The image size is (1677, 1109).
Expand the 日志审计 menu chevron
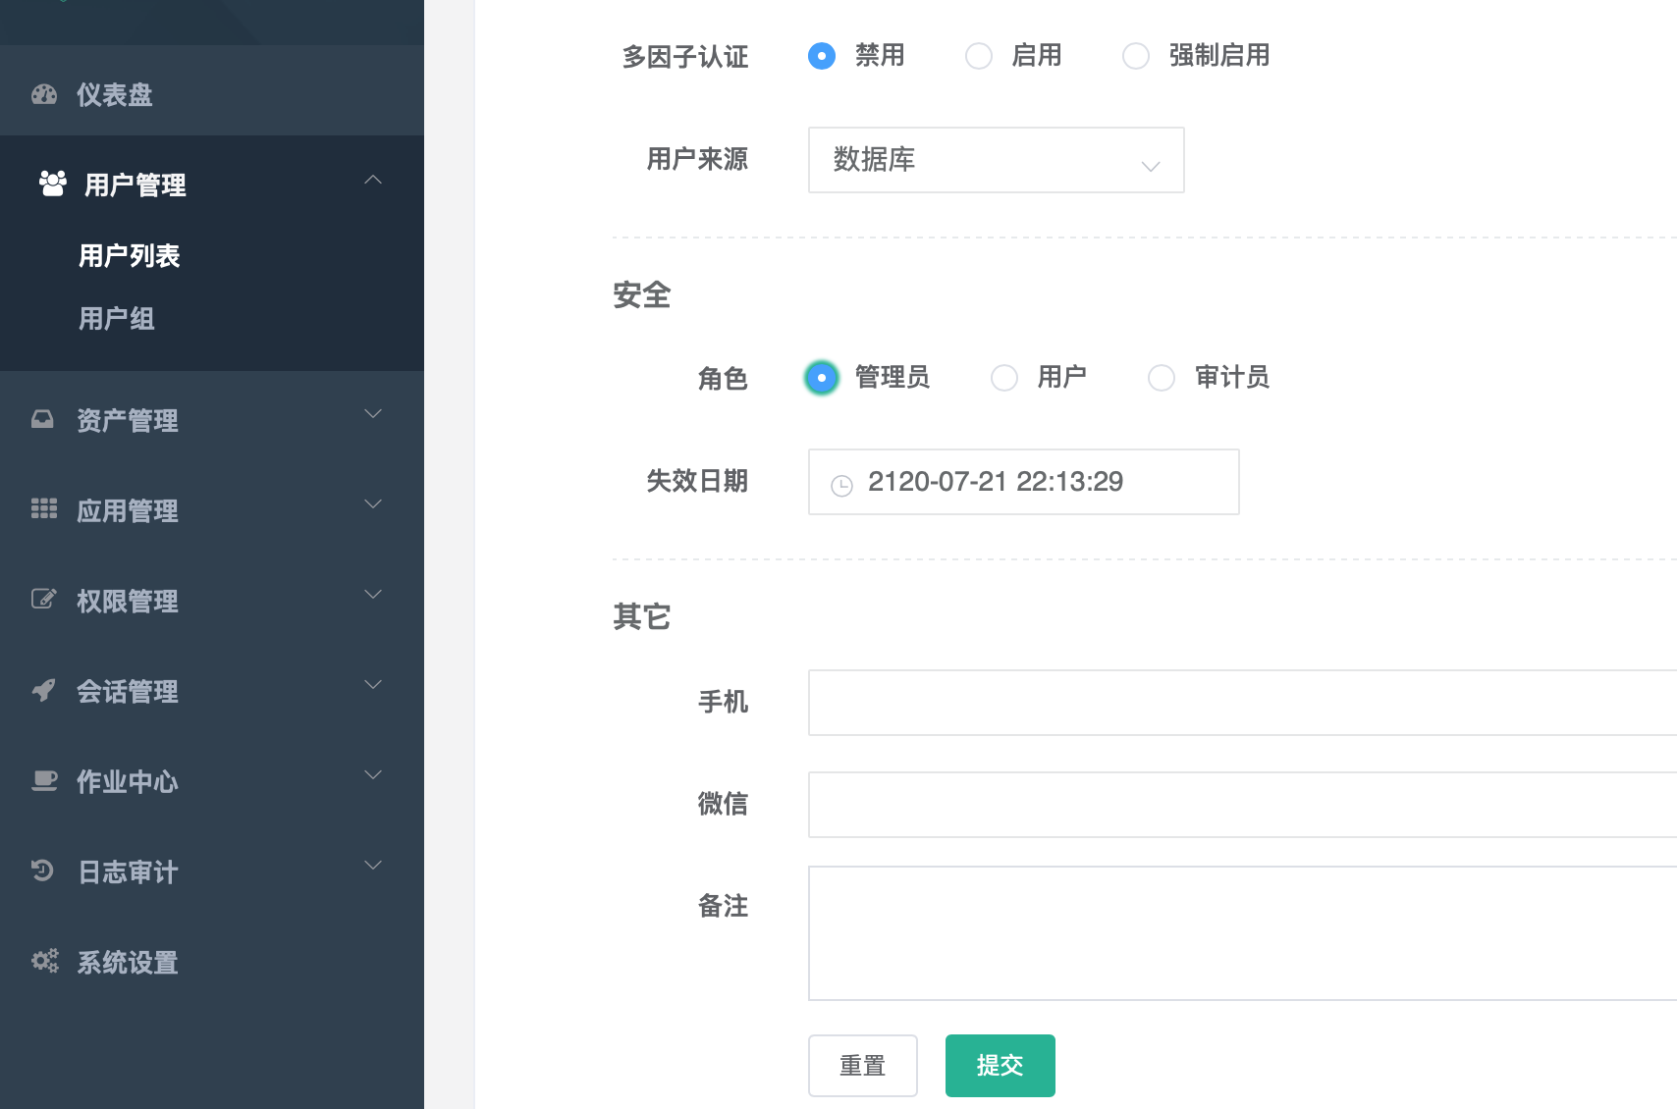tap(373, 865)
